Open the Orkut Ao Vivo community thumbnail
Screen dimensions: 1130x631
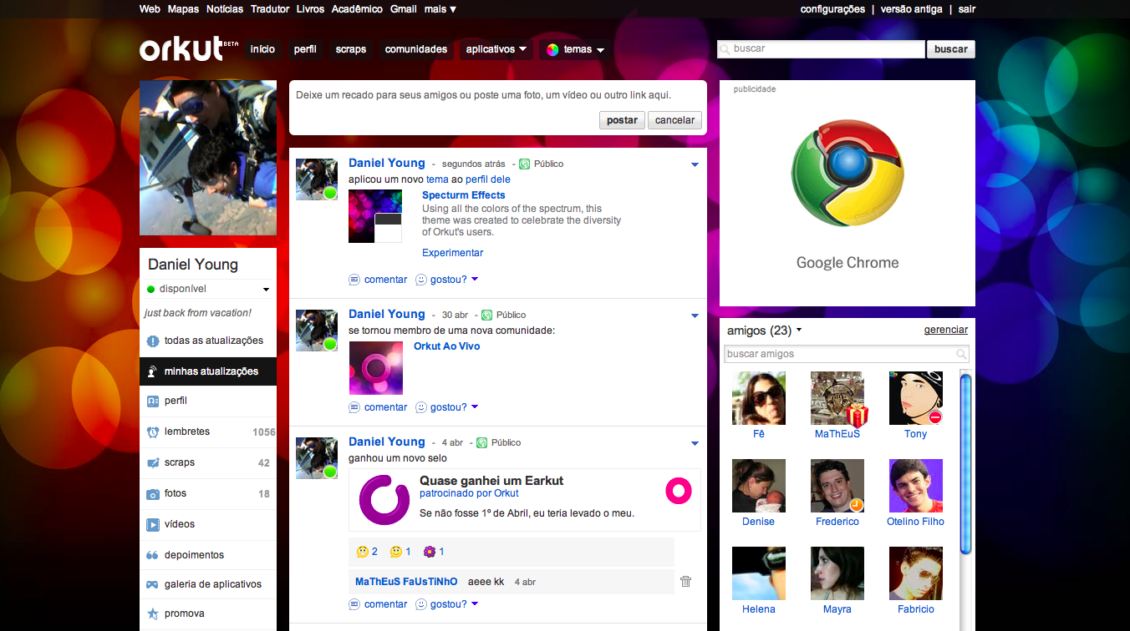(x=376, y=368)
